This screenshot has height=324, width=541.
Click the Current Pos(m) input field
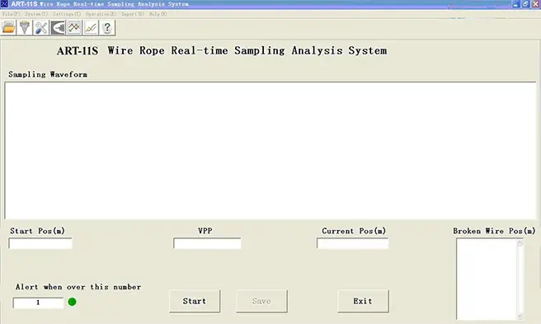point(353,243)
